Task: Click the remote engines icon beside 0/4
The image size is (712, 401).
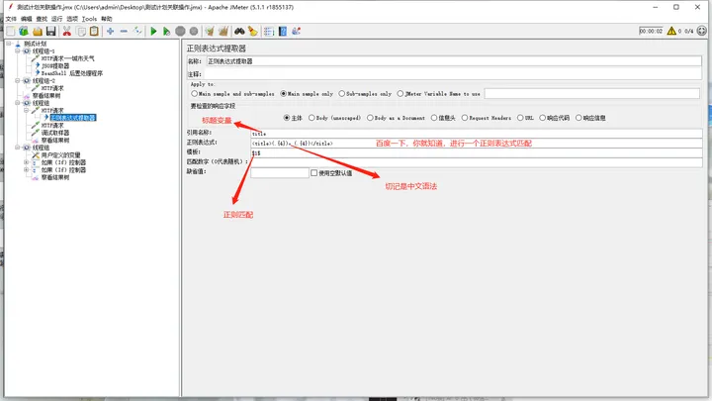Action: pyautogui.click(x=701, y=31)
